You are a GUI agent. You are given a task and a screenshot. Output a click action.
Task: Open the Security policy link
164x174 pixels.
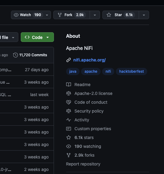pyautogui.click(x=89, y=111)
